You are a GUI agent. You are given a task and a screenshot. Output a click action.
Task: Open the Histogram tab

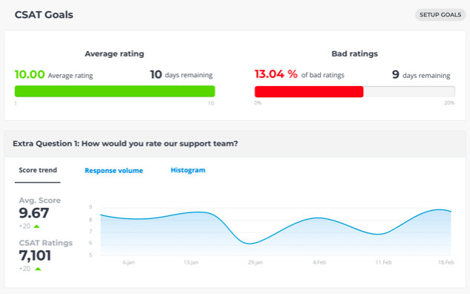[x=188, y=170]
